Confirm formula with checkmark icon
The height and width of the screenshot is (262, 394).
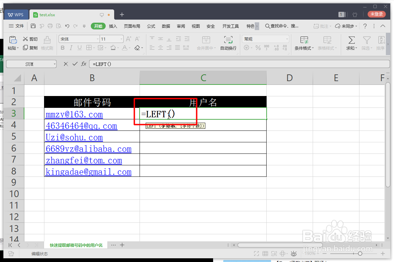[x=75, y=64]
